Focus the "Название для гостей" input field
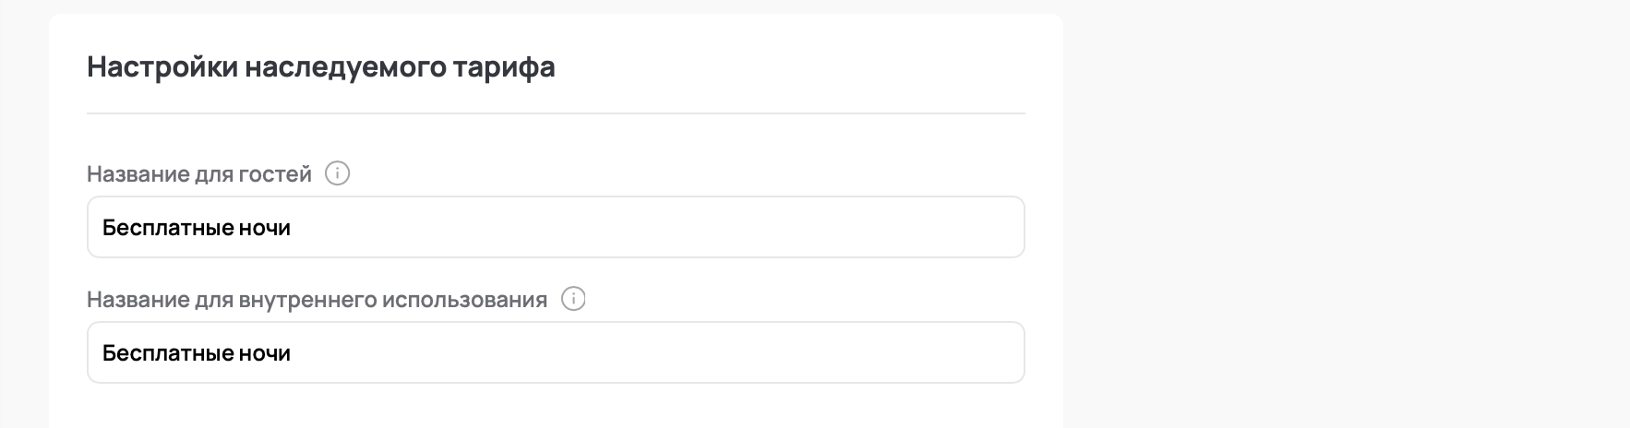The width and height of the screenshot is (1630, 428). [x=556, y=227]
